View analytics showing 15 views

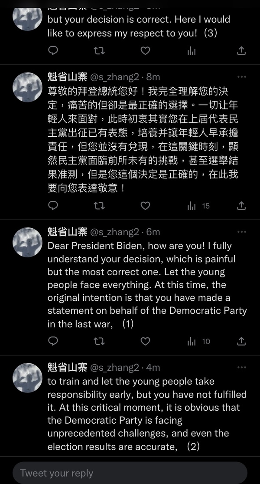198,206
